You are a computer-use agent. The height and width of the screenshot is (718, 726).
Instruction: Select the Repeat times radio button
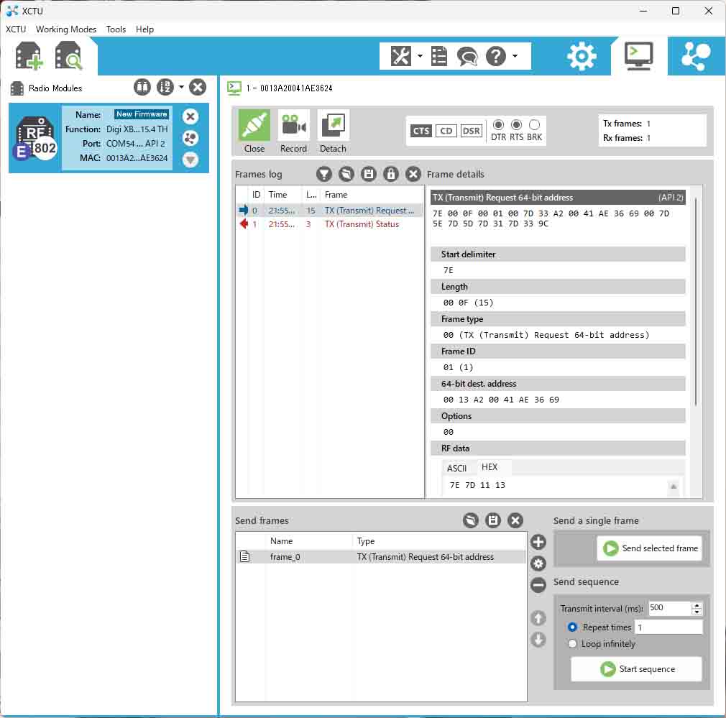tap(572, 627)
